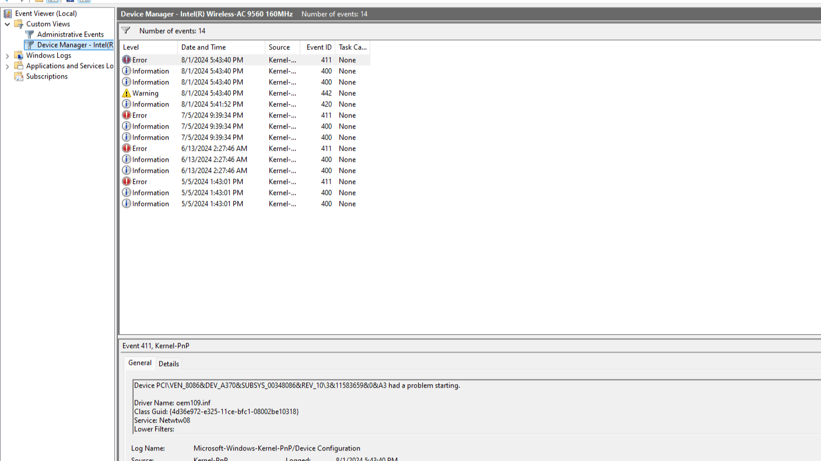Image resolution: width=821 pixels, height=461 pixels.
Task: Select Event Viewer (Local) in the tree
Action: (x=46, y=13)
